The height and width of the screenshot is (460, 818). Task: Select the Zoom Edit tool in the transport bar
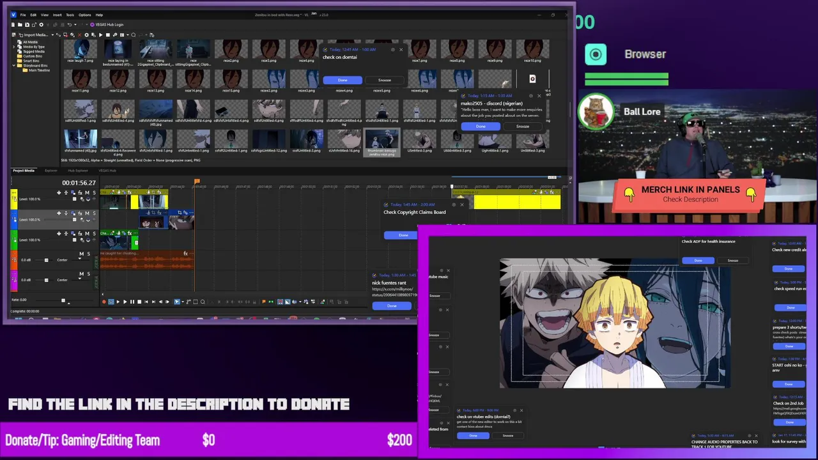tap(203, 302)
